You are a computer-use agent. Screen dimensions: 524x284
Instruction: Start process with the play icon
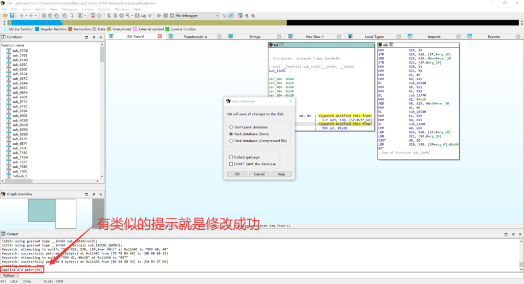point(160,16)
